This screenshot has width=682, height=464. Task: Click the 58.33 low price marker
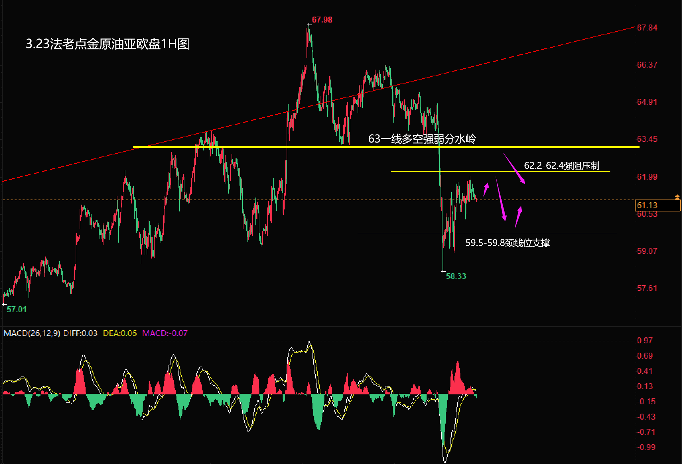[x=455, y=276]
